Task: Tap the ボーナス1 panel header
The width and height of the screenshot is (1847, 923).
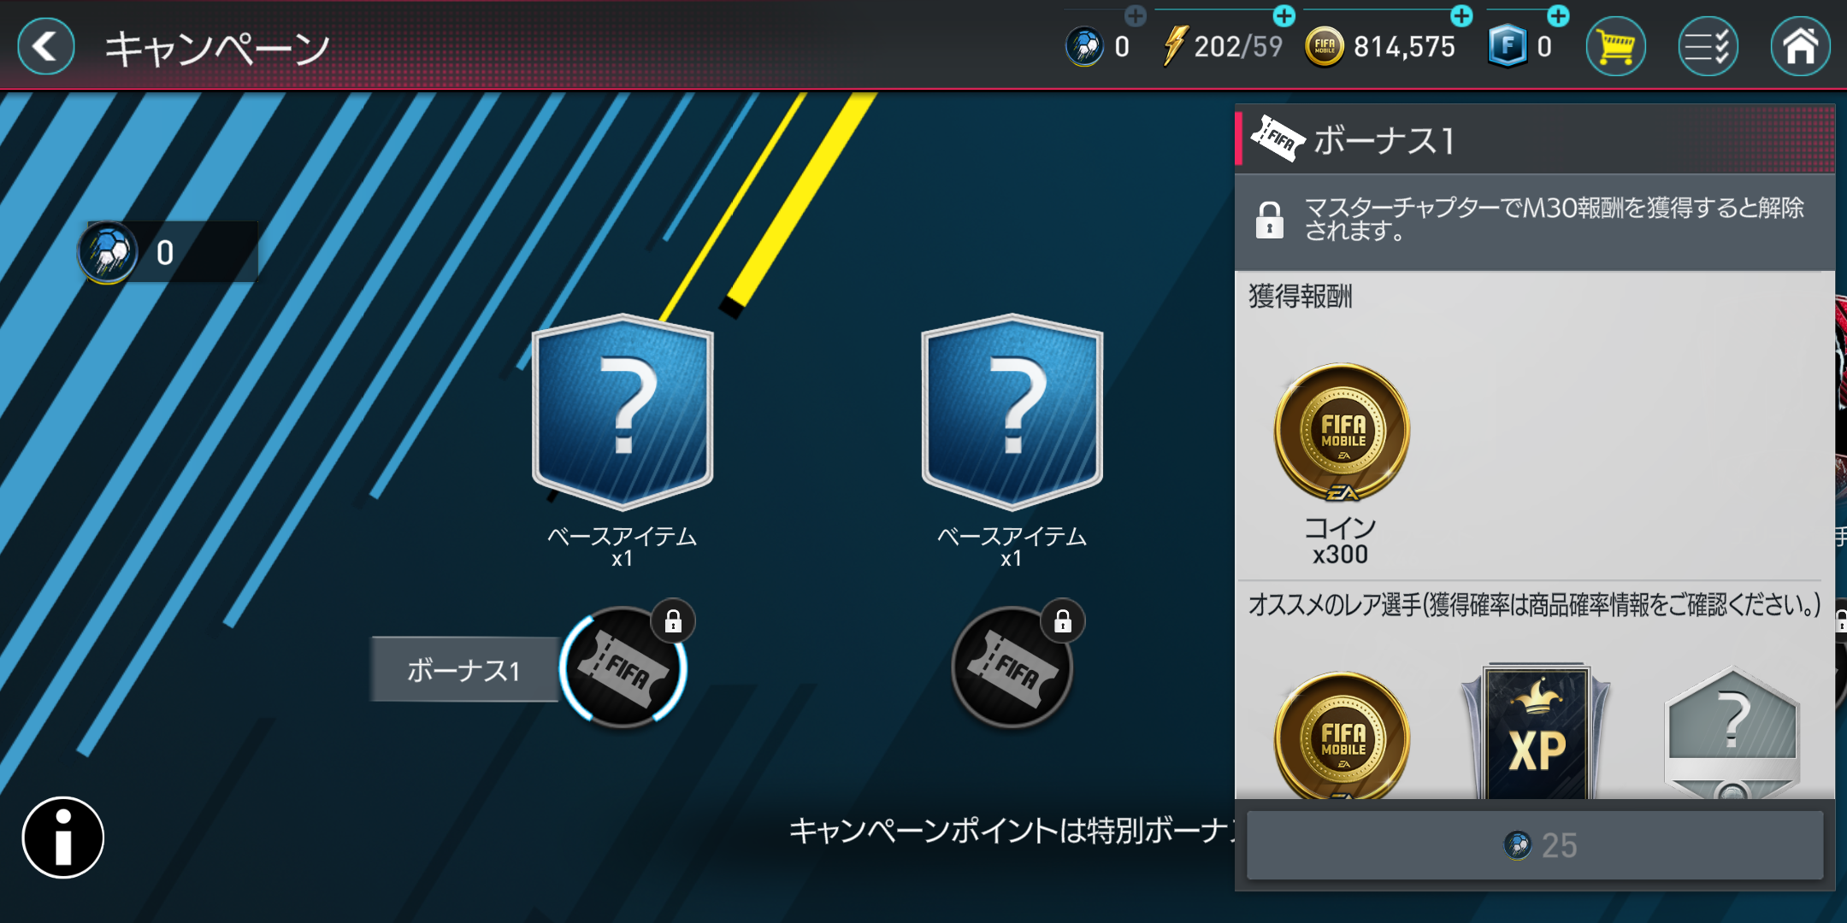Action: pos(1535,139)
